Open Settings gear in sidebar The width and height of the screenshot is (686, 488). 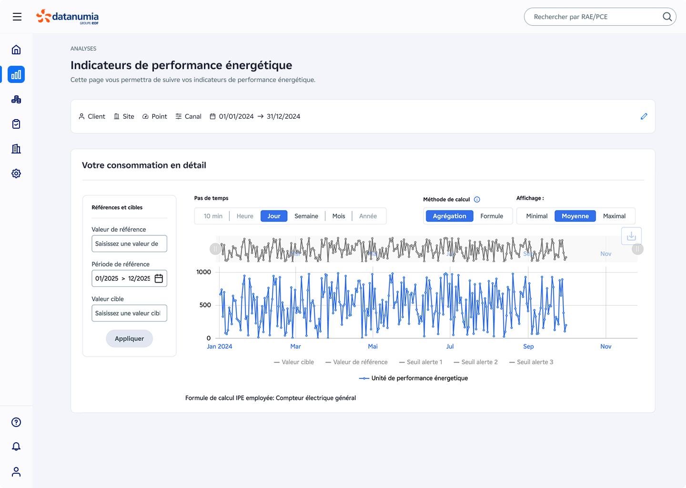point(16,173)
